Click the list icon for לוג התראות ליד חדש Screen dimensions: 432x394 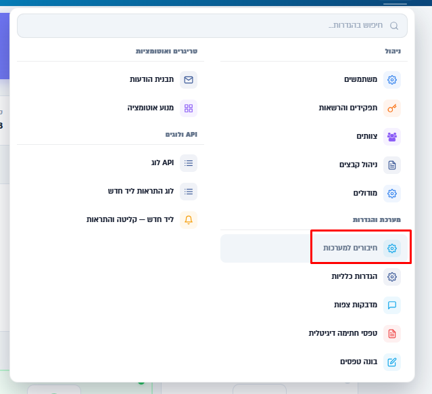point(189,192)
